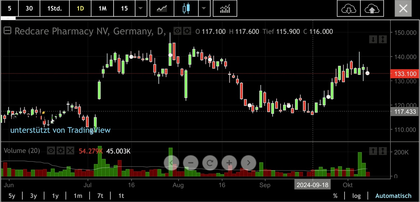
Task: Click the 133.100 current price label
Action: pos(405,74)
